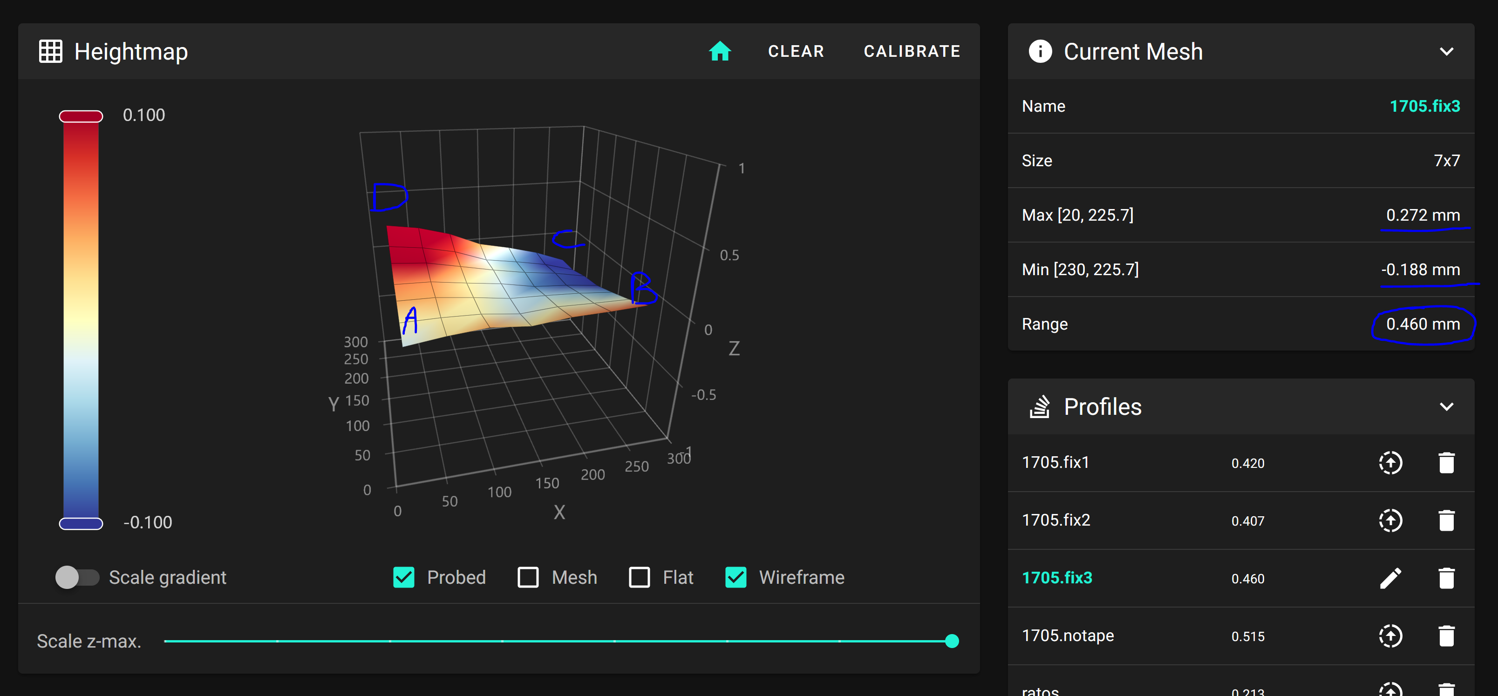1498x696 pixels.
Task: Click the Current Mesh info icon
Action: pos(1040,51)
